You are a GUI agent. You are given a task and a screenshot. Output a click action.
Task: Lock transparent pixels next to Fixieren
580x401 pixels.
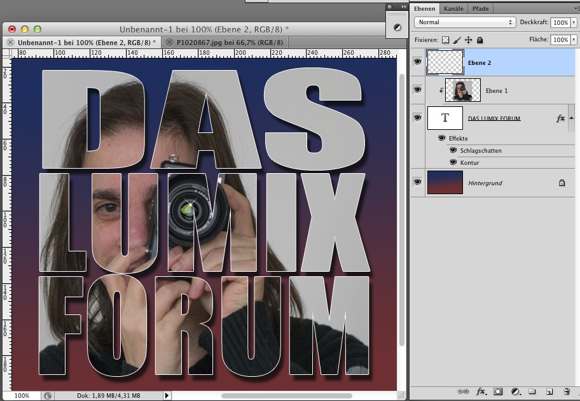tap(445, 40)
